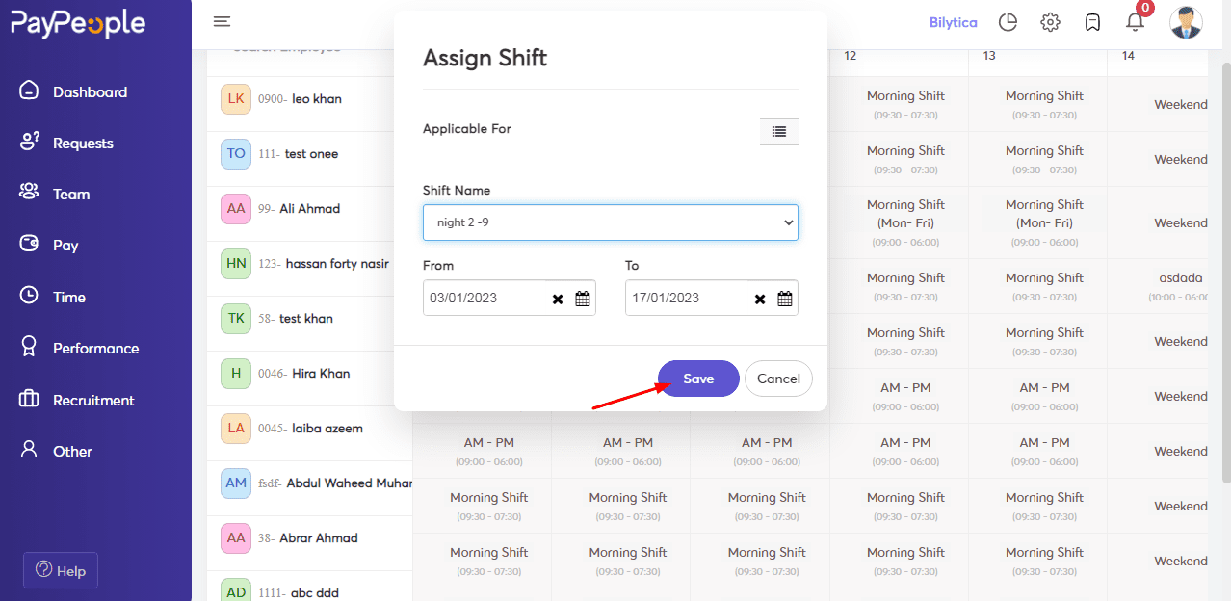The image size is (1231, 601).
Task: Go to Dashboard in the sidebar
Action: tap(90, 92)
